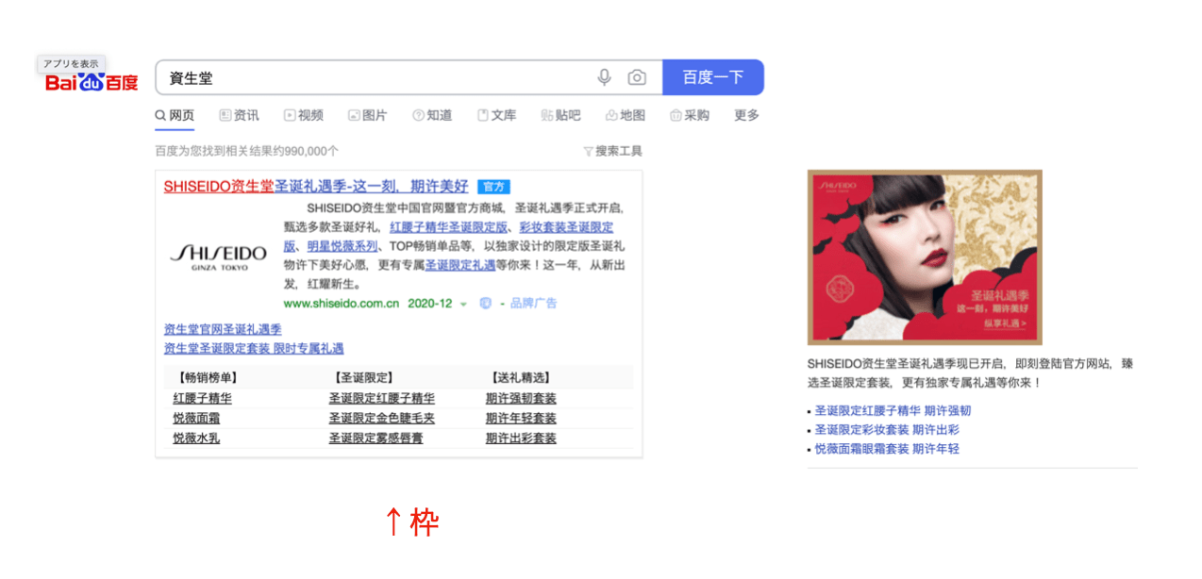This screenshot has height=579, width=1202.
Task: Select the 网页 tab
Action: coord(175,115)
